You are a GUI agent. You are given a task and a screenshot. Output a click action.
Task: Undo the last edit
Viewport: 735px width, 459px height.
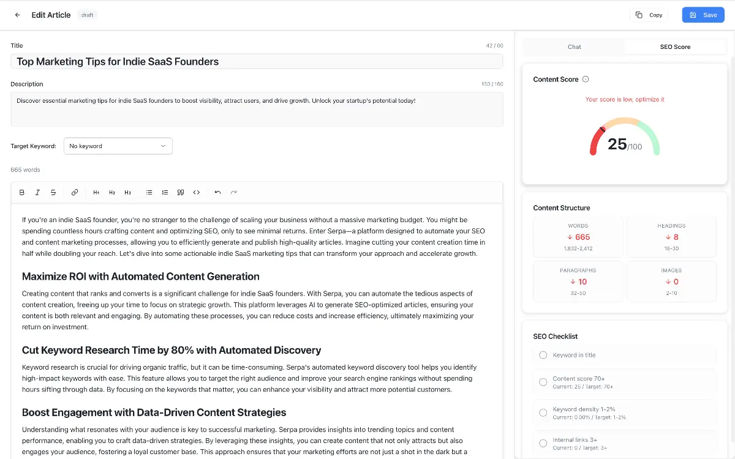tap(217, 192)
